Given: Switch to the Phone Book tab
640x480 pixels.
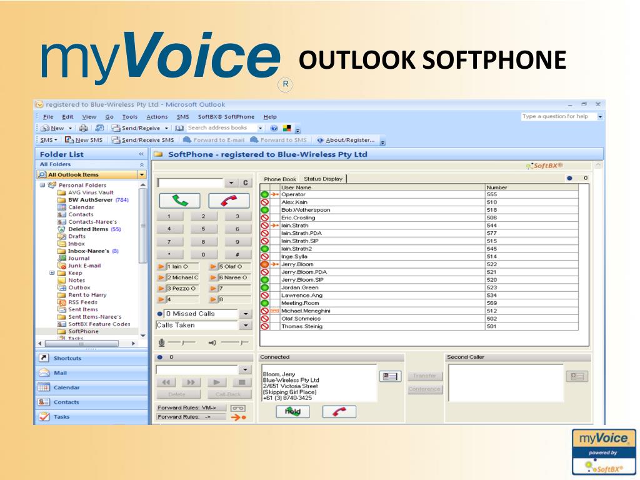Looking at the screenshot, I should tap(280, 179).
